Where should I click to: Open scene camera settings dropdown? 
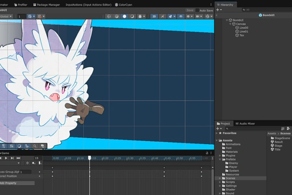[x=199, y=16]
